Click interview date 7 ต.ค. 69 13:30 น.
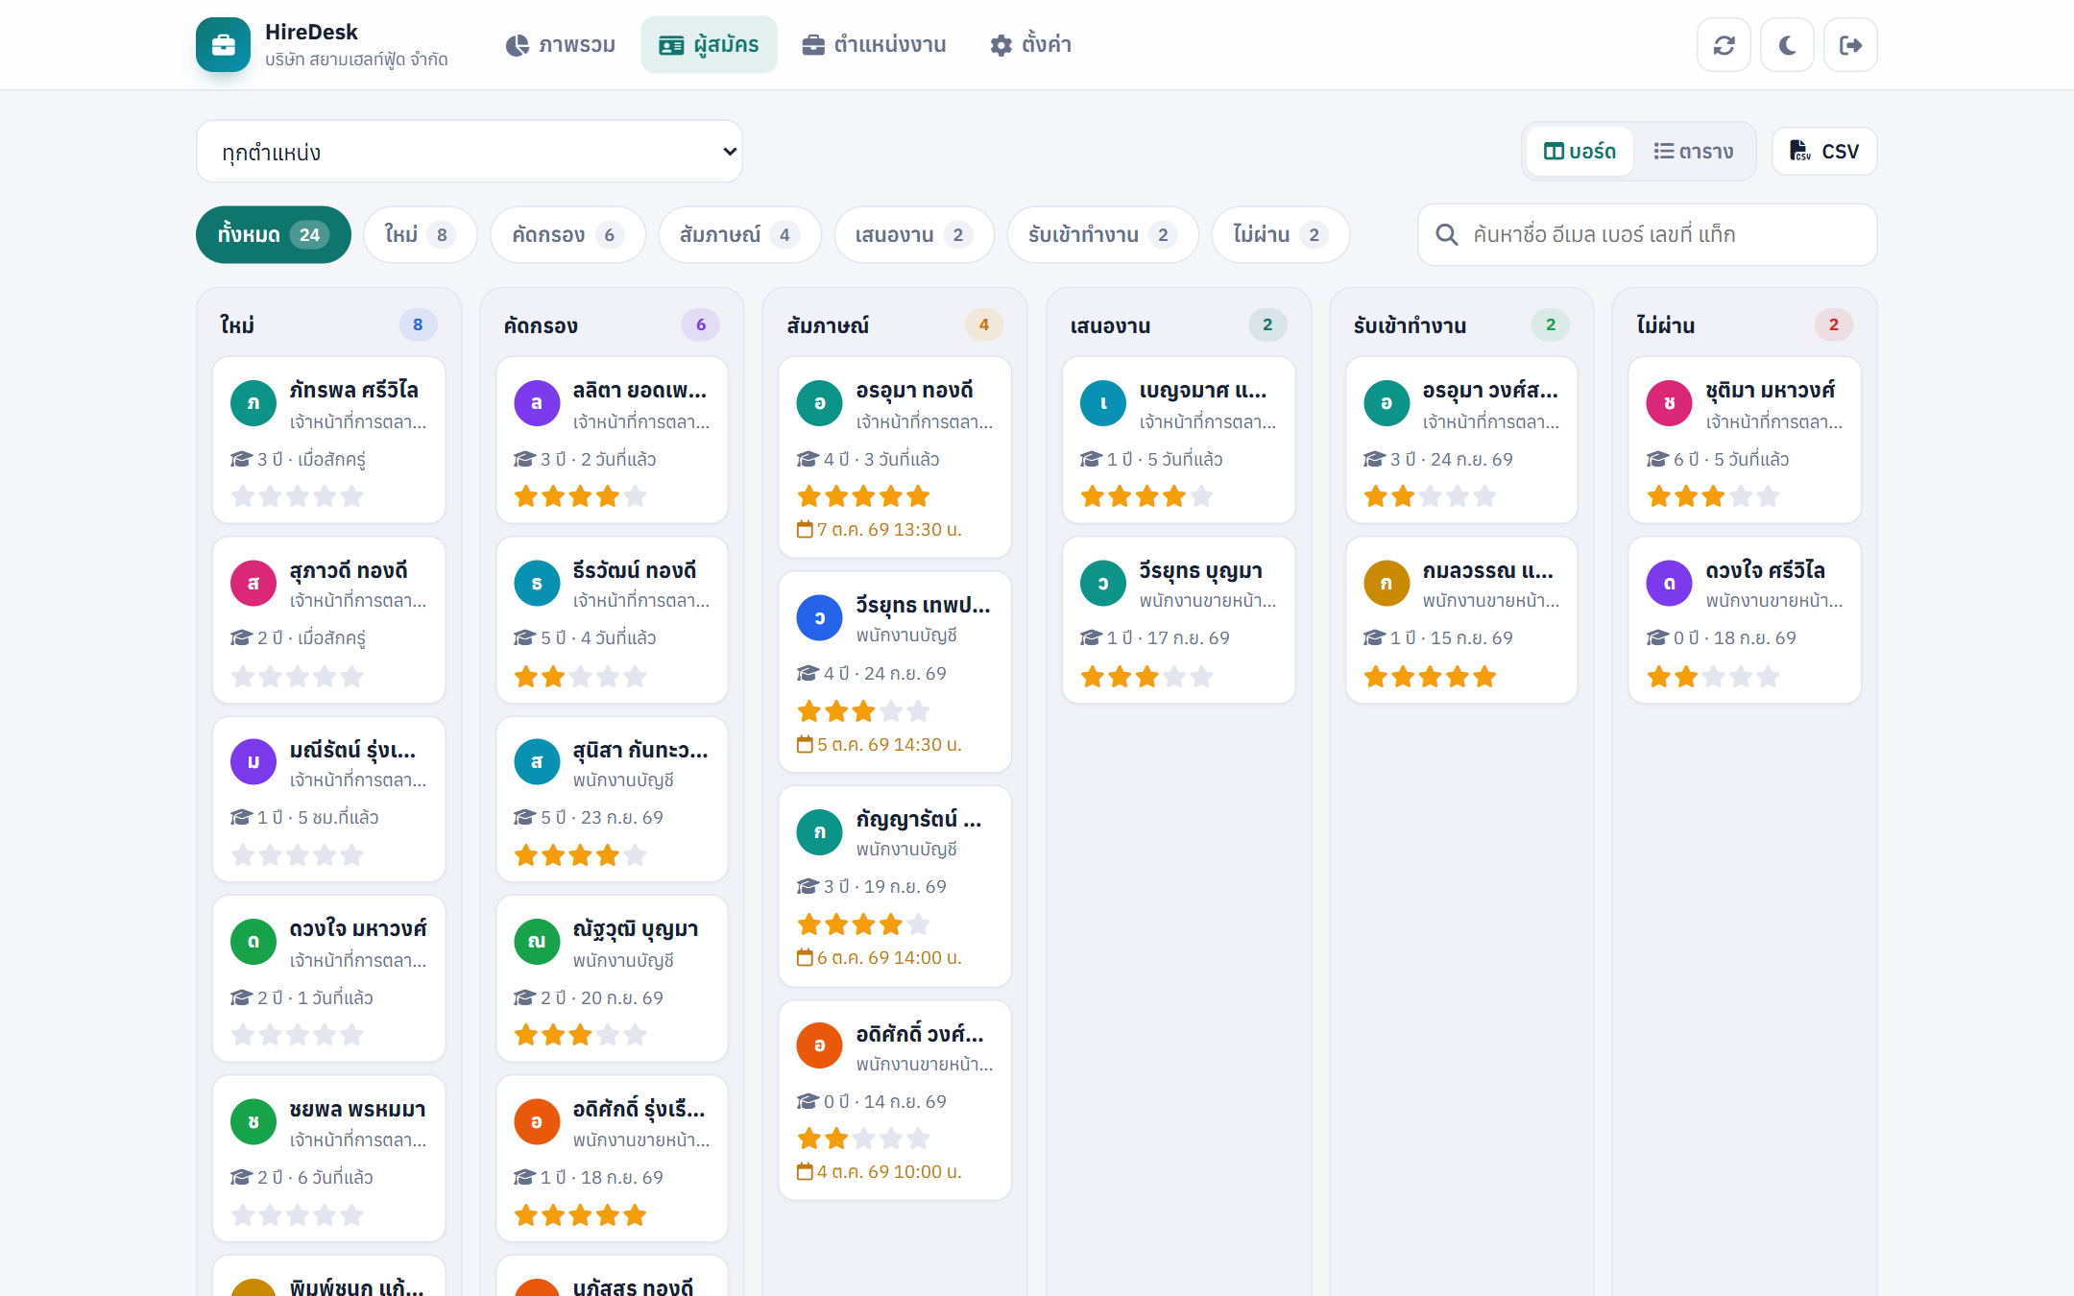This screenshot has width=2074, height=1296. click(x=880, y=530)
